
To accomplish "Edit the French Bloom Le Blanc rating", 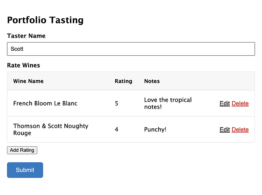I will (225, 103).
